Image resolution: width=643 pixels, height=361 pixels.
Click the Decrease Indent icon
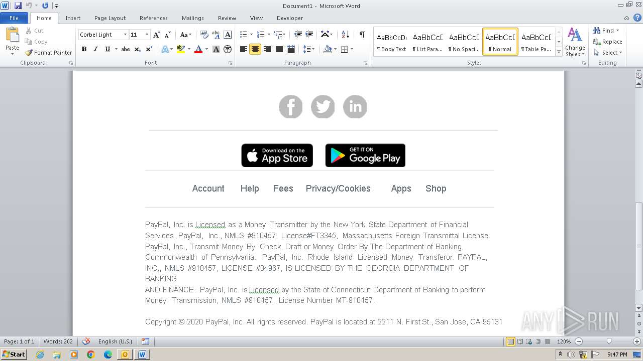click(298, 35)
